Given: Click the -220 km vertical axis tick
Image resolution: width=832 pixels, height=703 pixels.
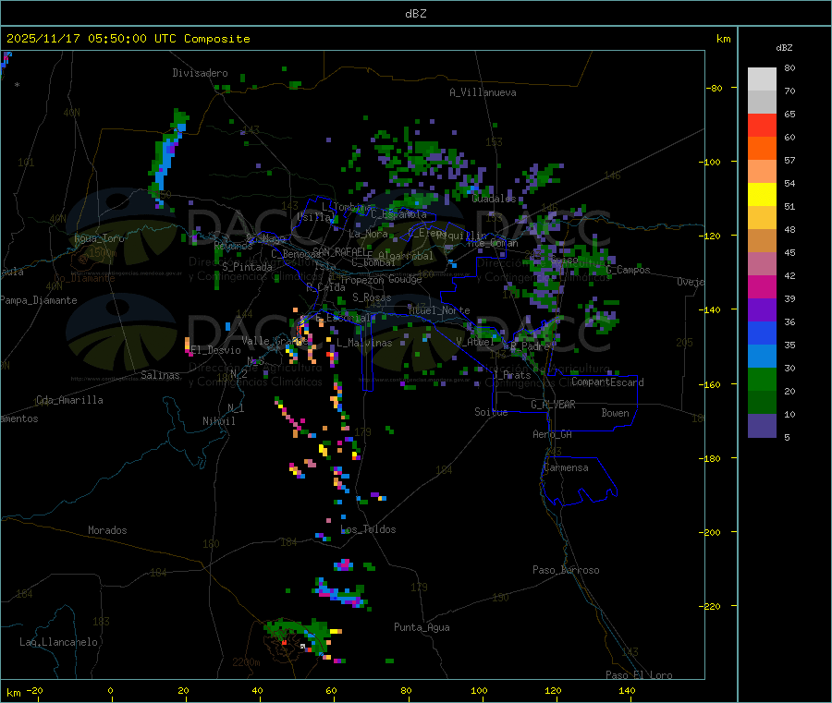Looking at the screenshot, I should (x=709, y=606).
